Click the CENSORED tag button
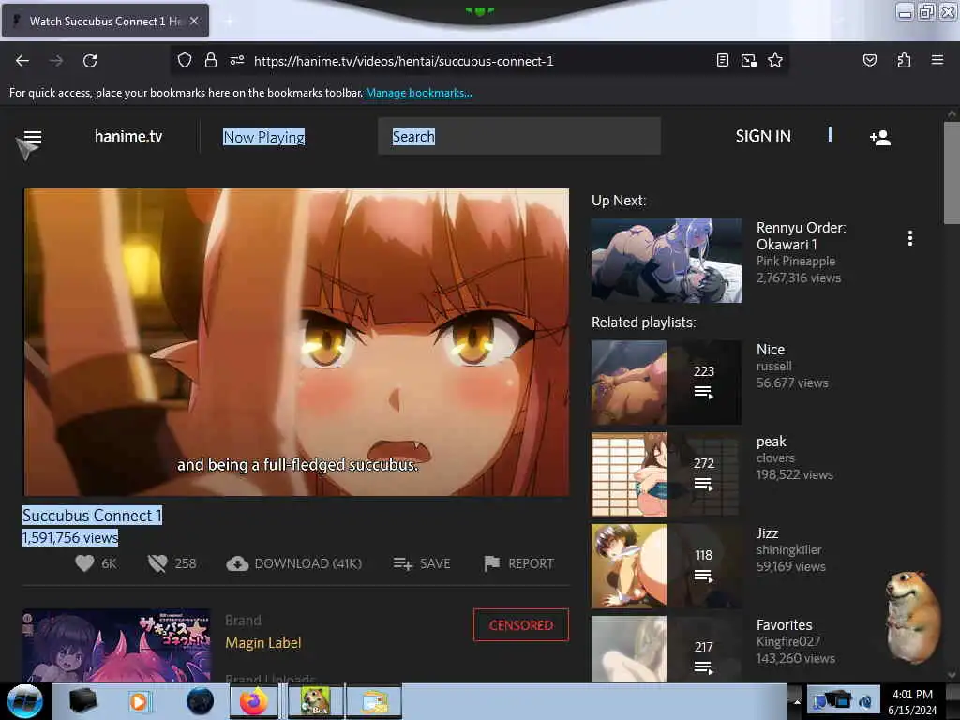Image resolution: width=960 pixels, height=720 pixels. pyautogui.click(x=521, y=625)
